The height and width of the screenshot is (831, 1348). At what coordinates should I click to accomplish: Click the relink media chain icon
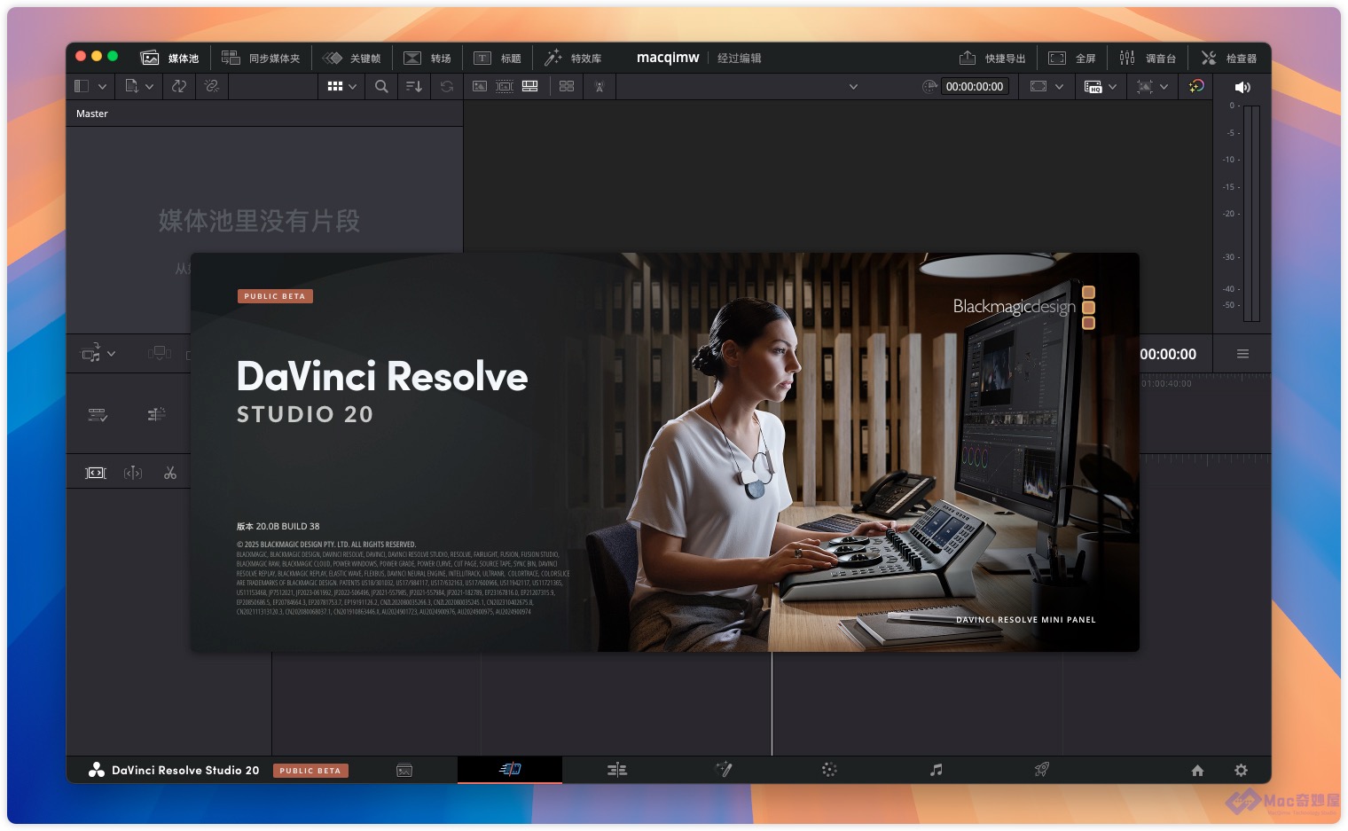pos(211,86)
